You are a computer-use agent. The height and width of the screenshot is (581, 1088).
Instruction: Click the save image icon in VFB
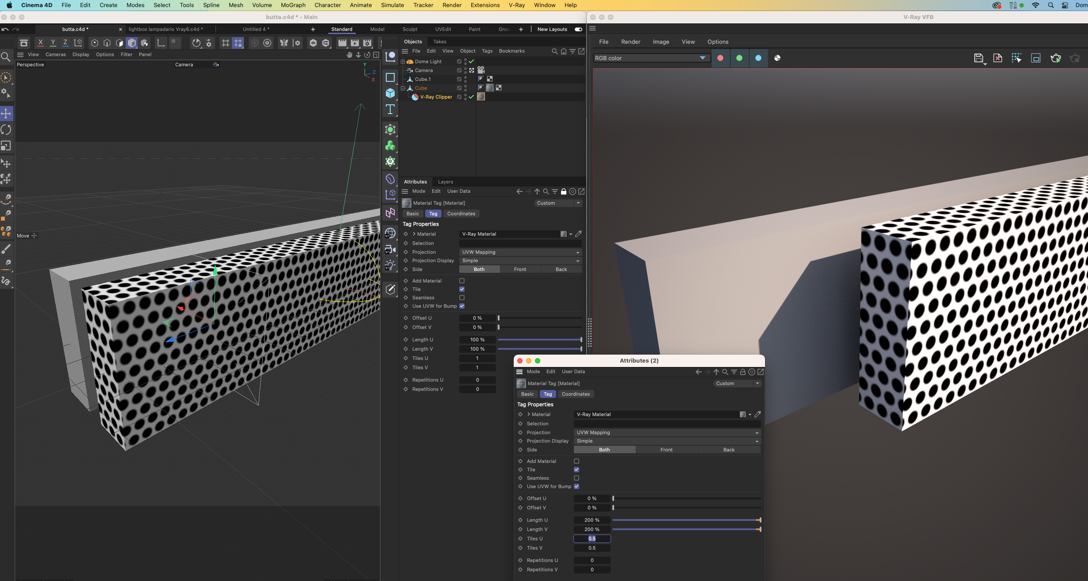click(x=978, y=58)
